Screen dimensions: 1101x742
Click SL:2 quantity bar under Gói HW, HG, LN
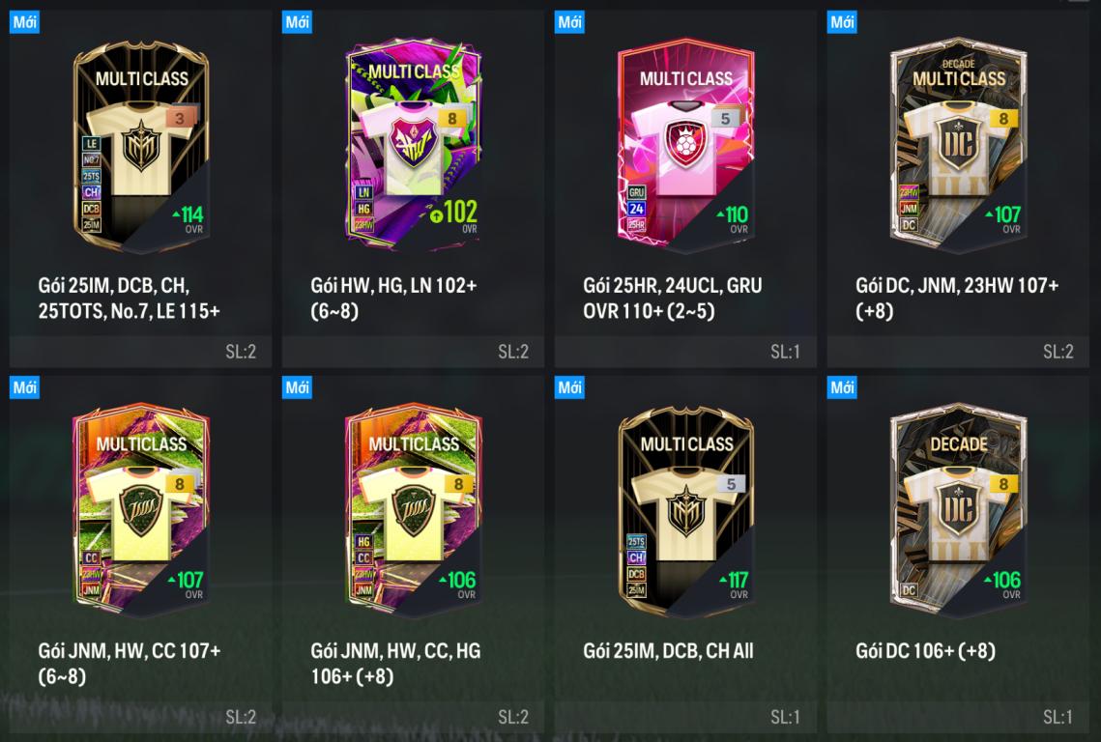[x=413, y=352]
